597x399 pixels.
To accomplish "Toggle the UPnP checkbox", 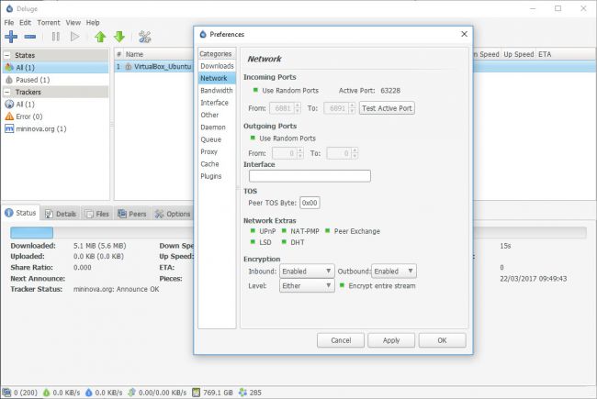I will click(x=253, y=231).
